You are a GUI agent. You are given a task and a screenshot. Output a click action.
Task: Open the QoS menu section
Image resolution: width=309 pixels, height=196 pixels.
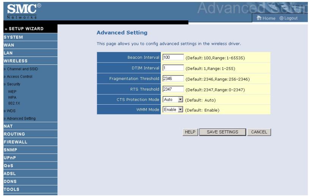pos(30,165)
